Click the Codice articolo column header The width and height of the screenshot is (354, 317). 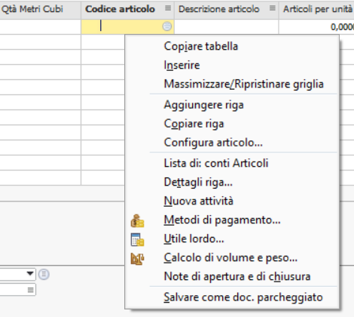[x=127, y=9]
